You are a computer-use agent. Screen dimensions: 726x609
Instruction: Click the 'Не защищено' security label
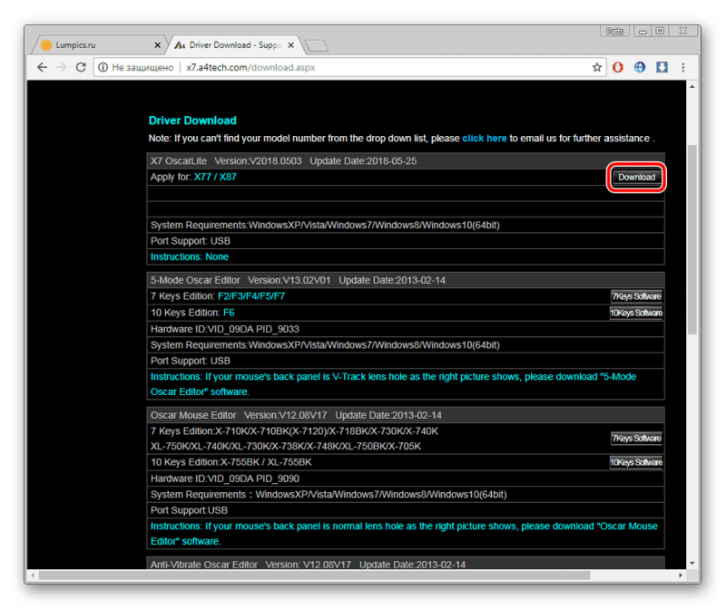tap(142, 67)
